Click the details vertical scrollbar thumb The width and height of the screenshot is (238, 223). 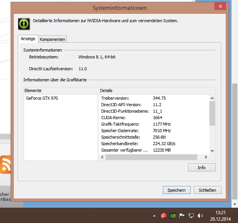pos(212,113)
